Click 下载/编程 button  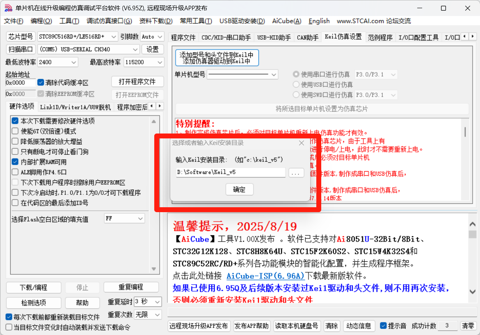[x=34, y=287]
